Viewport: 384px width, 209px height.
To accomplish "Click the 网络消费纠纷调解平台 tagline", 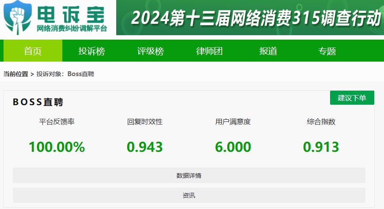I will (x=72, y=29).
